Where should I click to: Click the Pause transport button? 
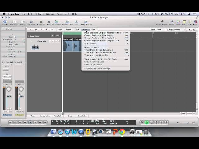[40, 122]
